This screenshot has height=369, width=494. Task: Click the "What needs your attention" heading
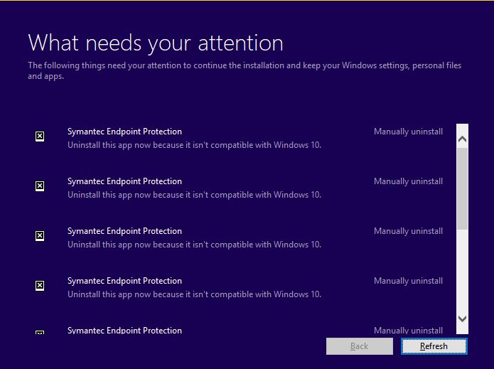(x=156, y=43)
